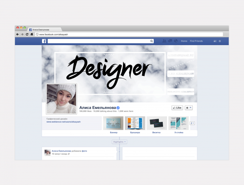
Task: Open the фото link in post
Action: point(84,151)
